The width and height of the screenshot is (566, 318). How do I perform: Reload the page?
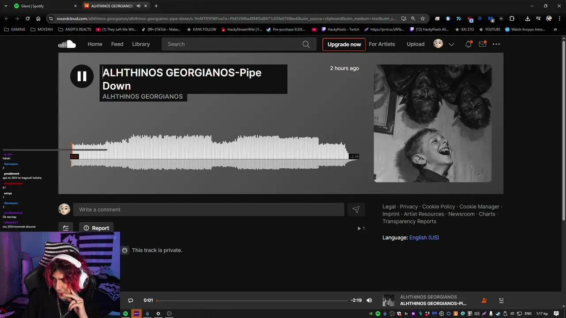tap(27, 19)
